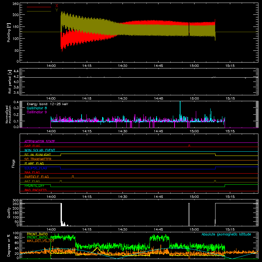Click the 15:15 label under Pointing panel
262x262 pixels.
click(230, 66)
